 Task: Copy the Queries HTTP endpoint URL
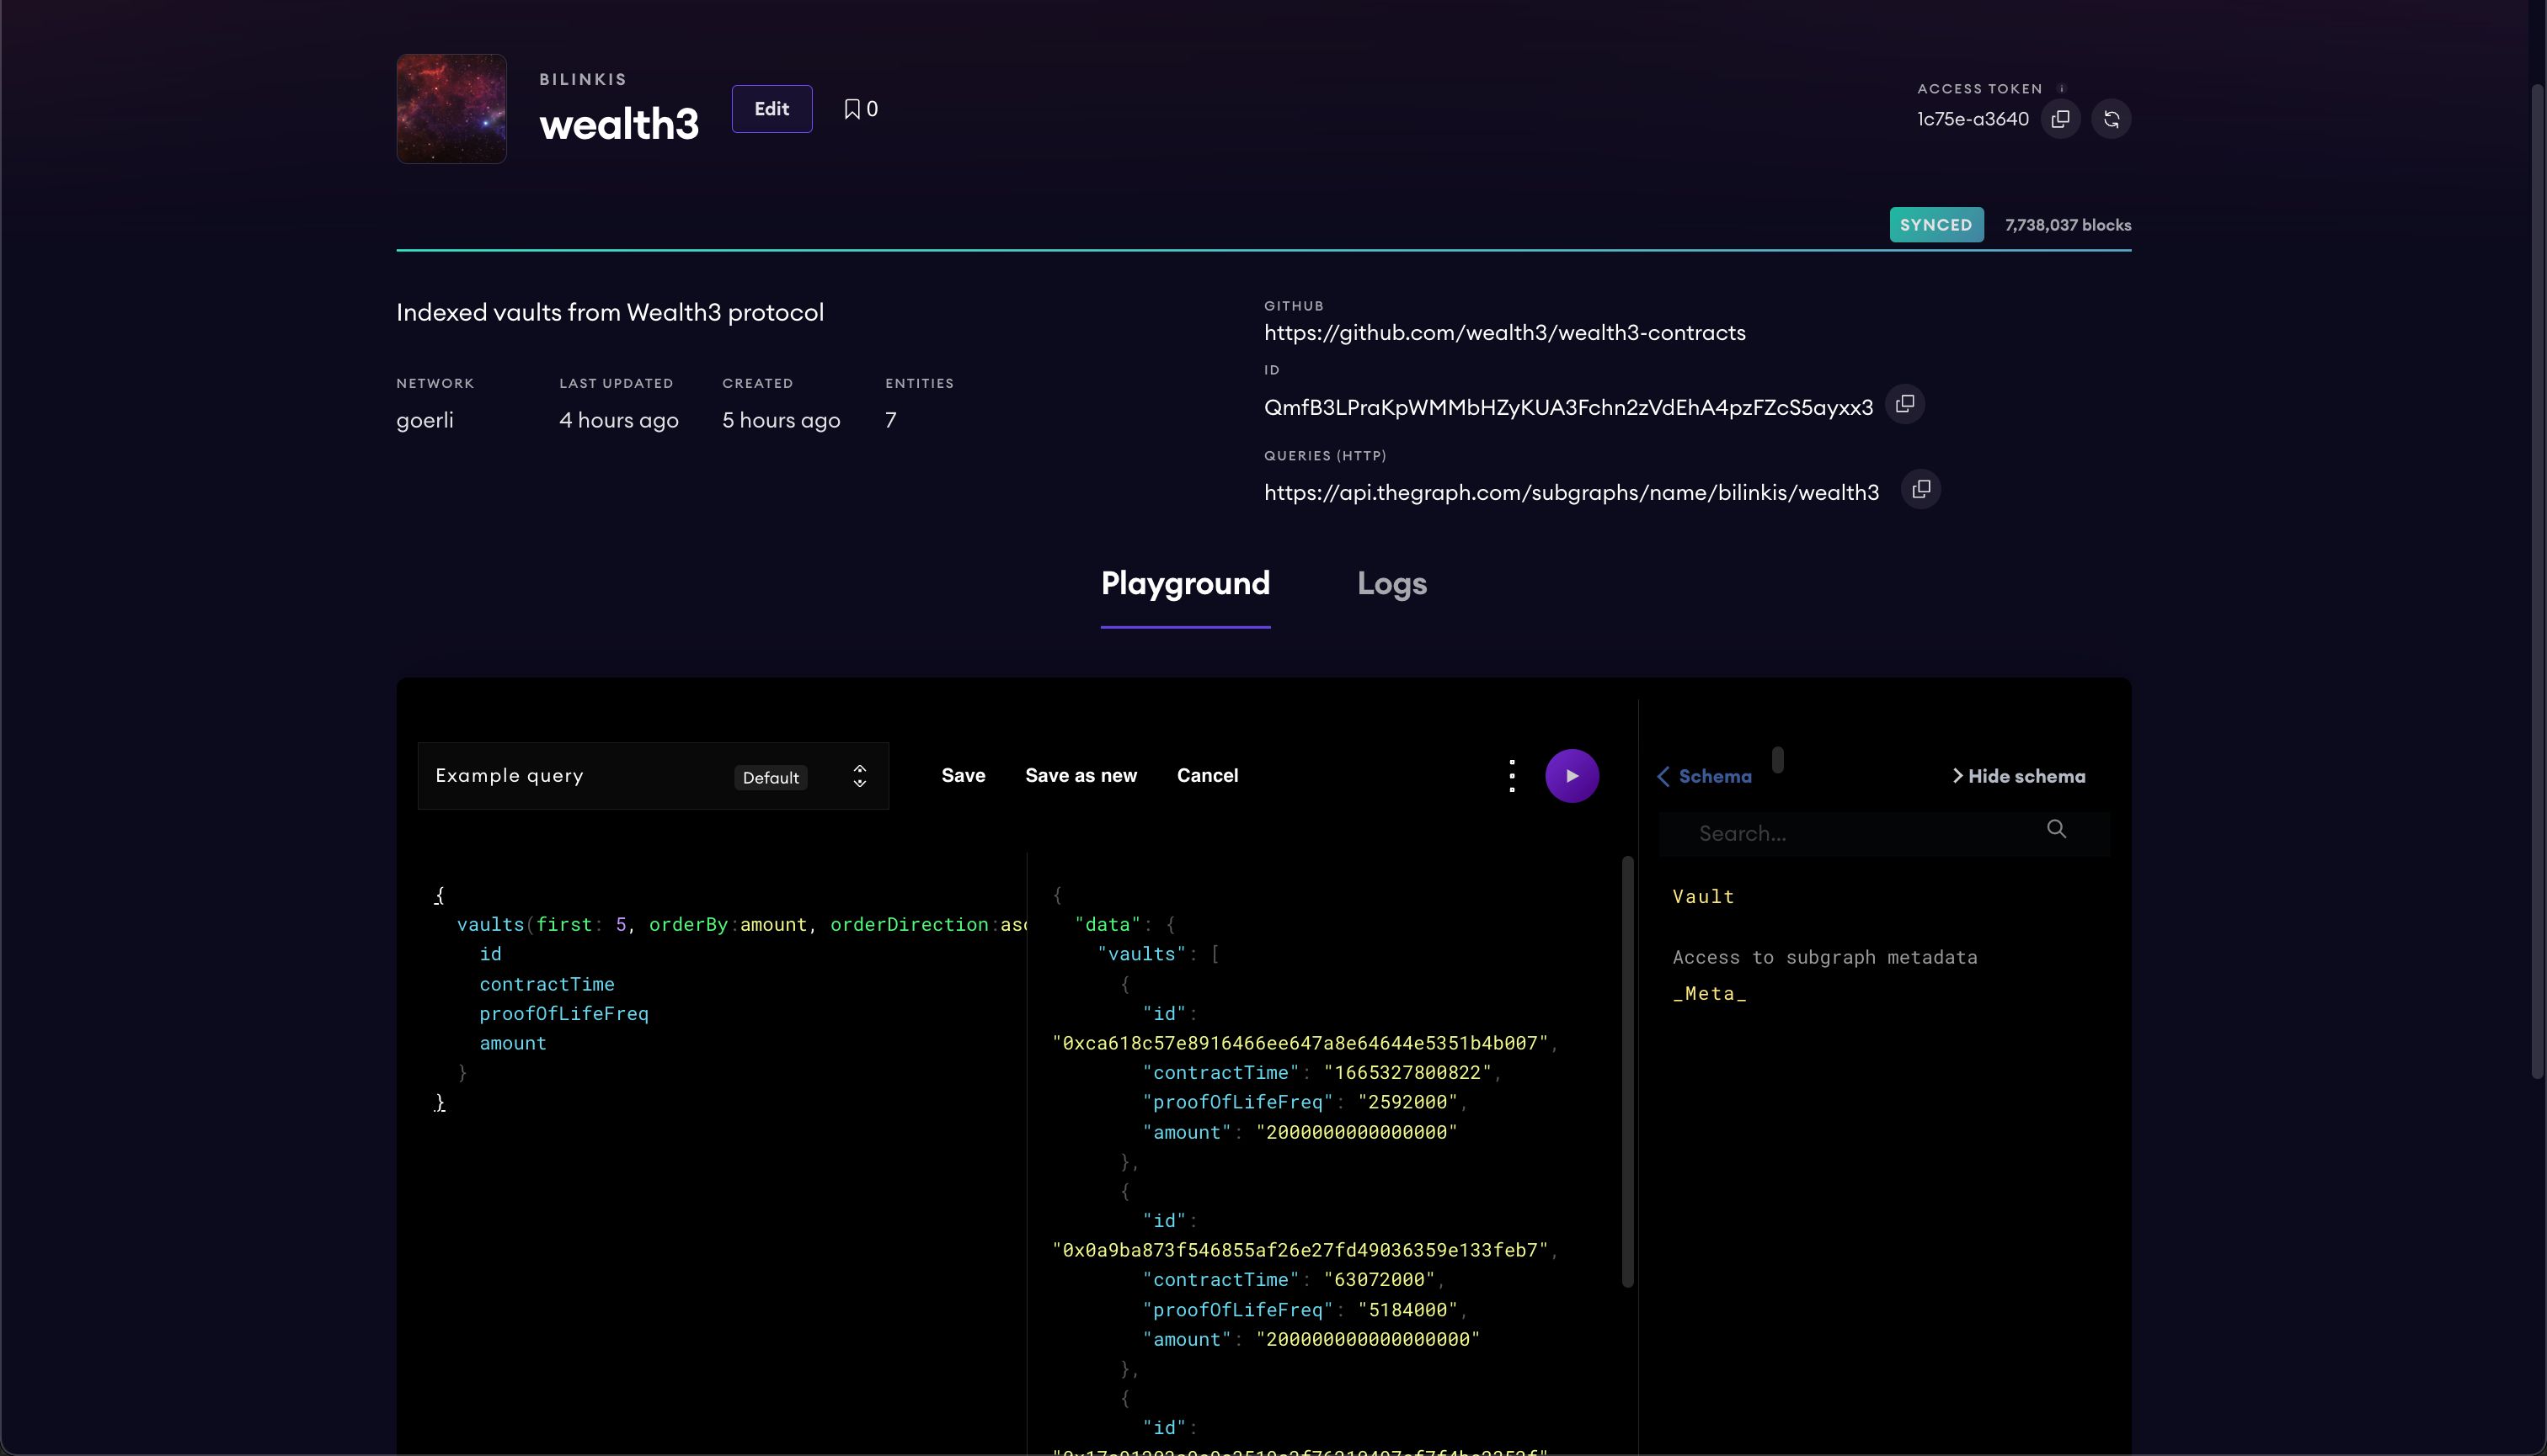1921,489
